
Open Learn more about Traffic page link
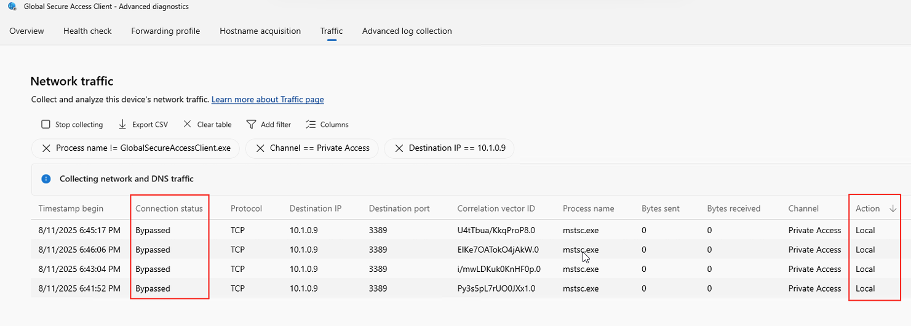(268, 100)
